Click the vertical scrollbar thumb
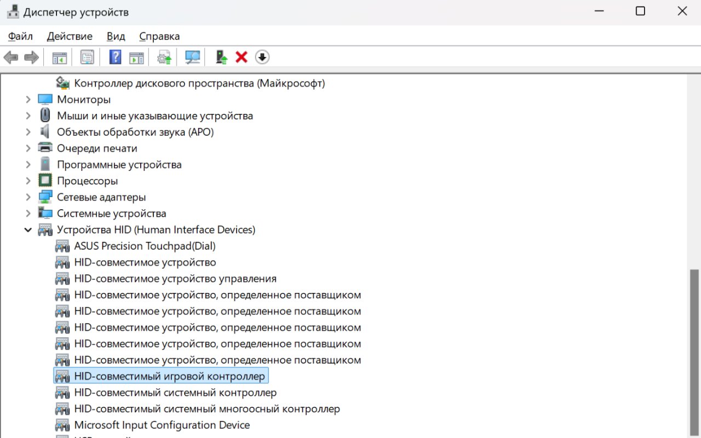This screenshot has height=438, width=701. [694, 350]
